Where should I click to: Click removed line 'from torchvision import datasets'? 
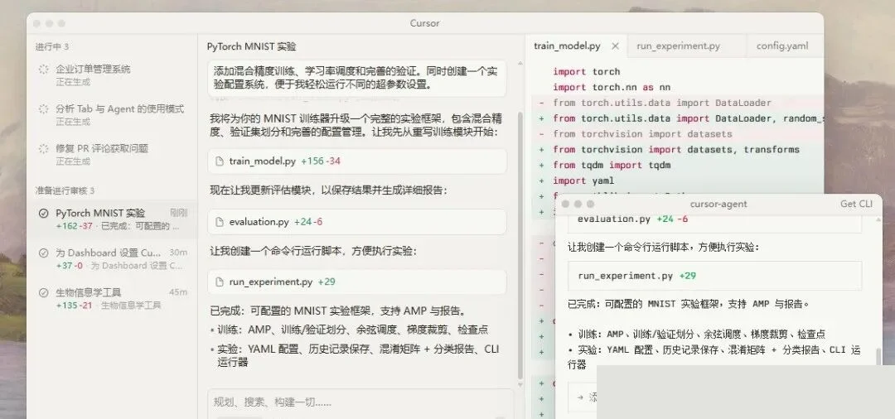click(x=642, y=134)
